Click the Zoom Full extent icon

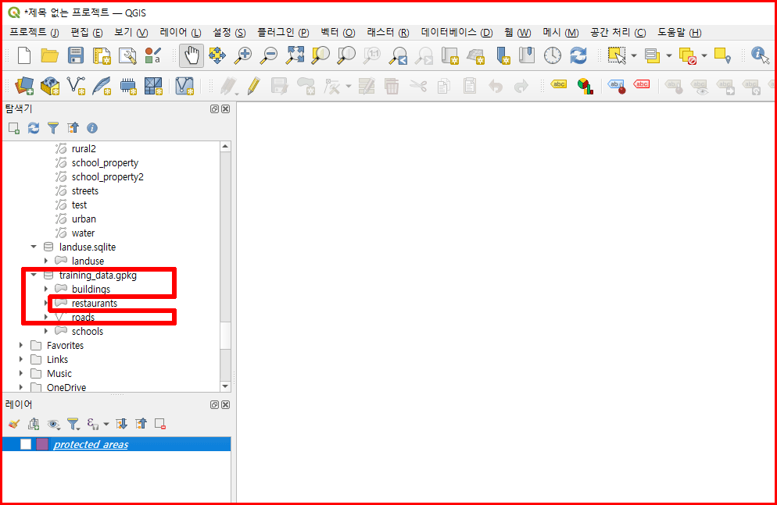[x=295, y=55]
